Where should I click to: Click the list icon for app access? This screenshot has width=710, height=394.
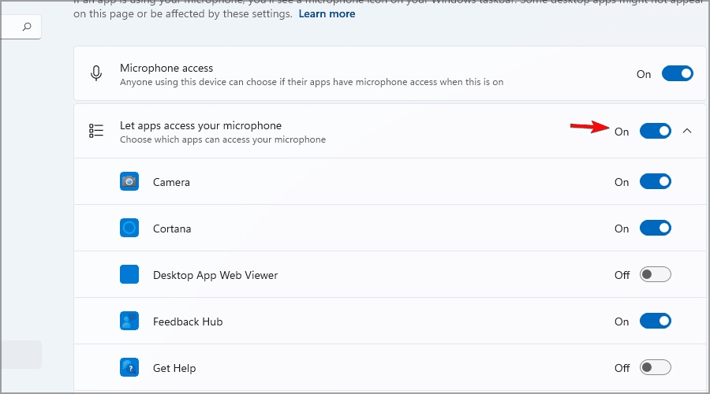click(x=96, y=131)
